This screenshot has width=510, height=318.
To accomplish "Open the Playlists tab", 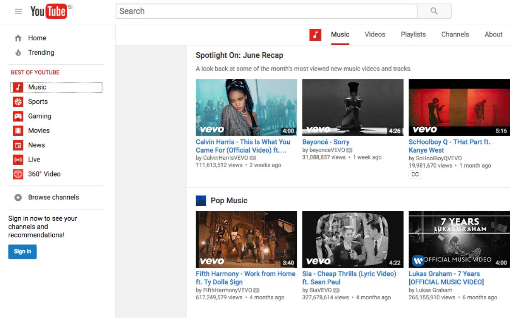I will click(x=413, y=34).
